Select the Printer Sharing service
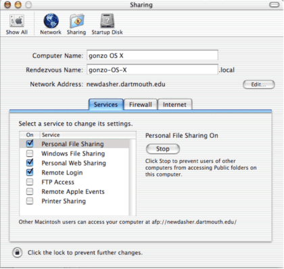The width and height of the screenshot is (284, 269). pyautogui.click(x=74, y=201)
